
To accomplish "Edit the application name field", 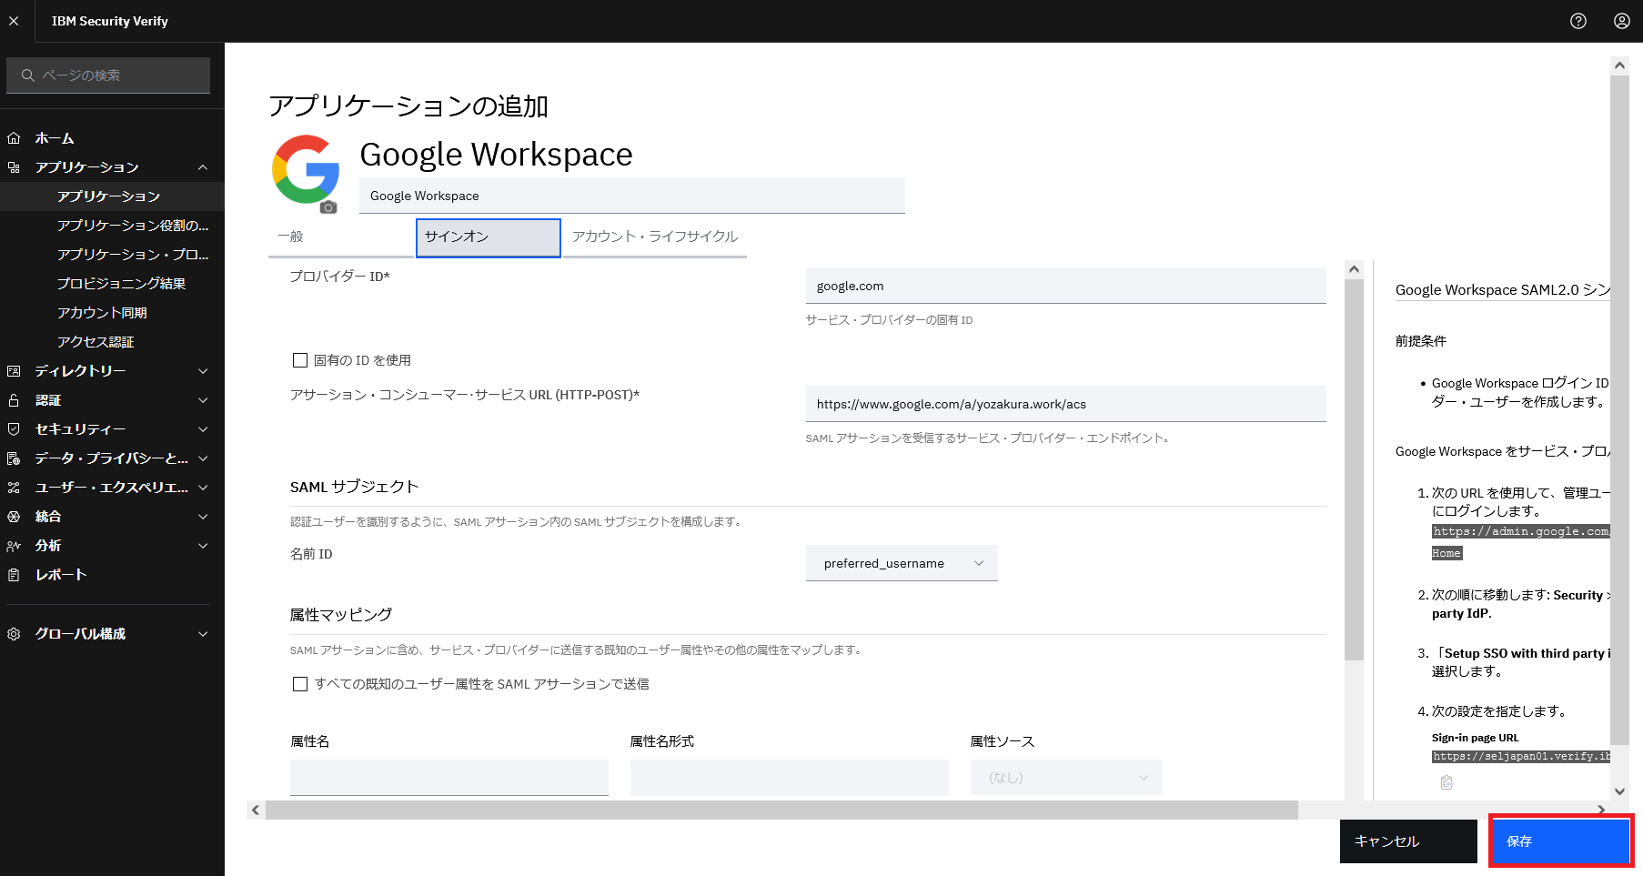I will [632, 196].
